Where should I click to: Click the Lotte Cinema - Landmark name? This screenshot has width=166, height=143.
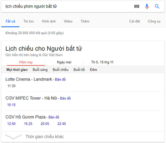(x=29, y=79)
